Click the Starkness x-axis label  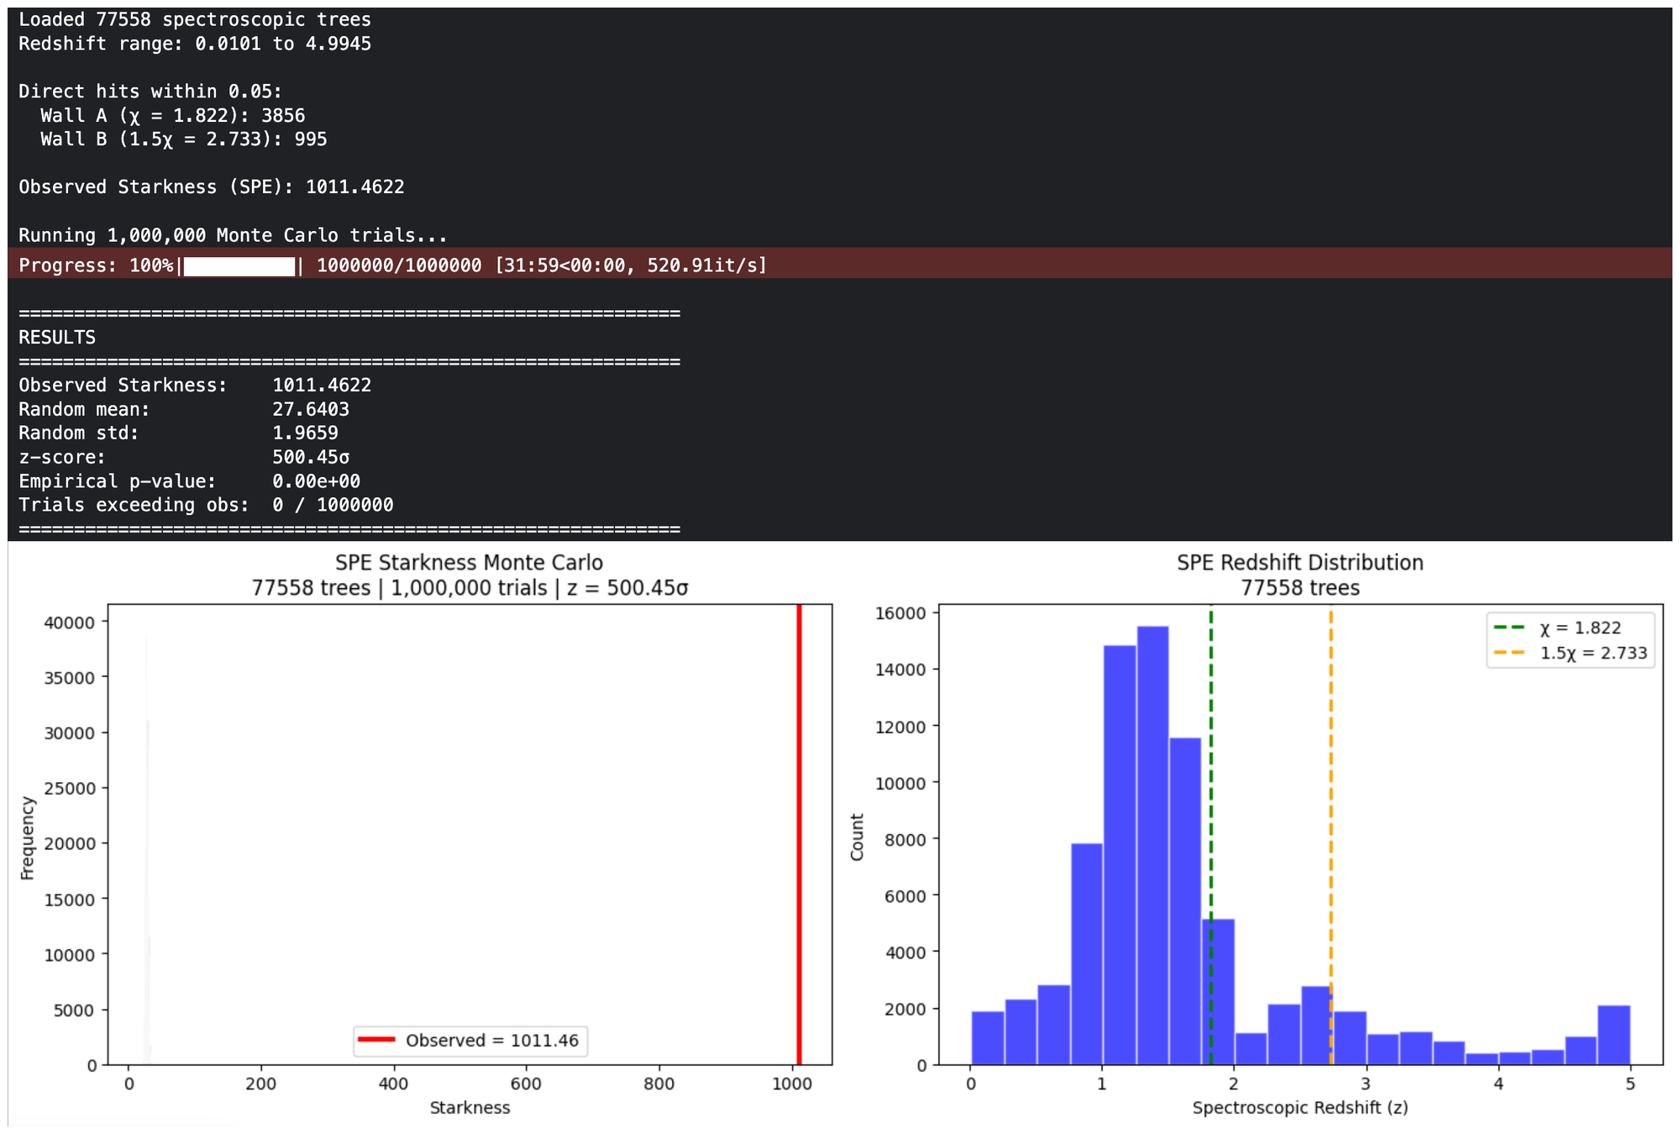(470, 1108)
